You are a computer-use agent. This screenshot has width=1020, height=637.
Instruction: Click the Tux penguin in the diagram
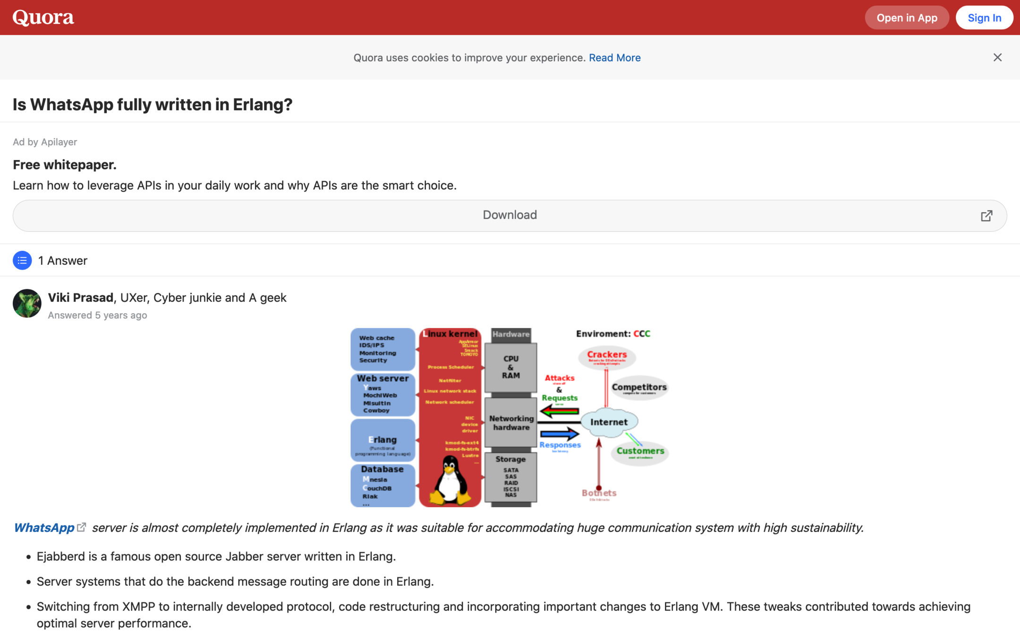450,480
